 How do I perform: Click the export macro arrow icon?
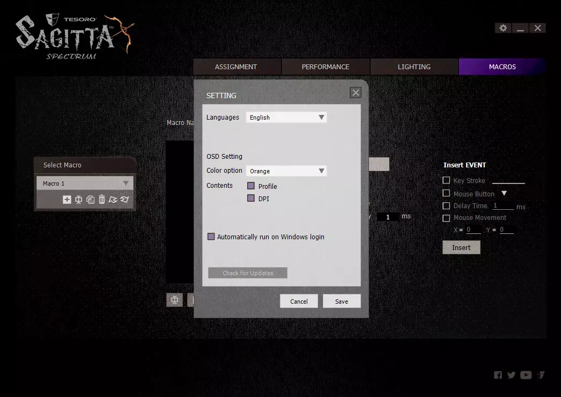coord(124,200)
